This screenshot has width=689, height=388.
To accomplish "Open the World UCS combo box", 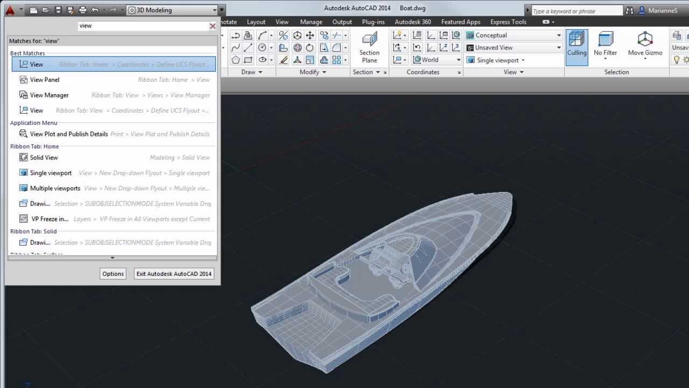I will coord(437,60).
